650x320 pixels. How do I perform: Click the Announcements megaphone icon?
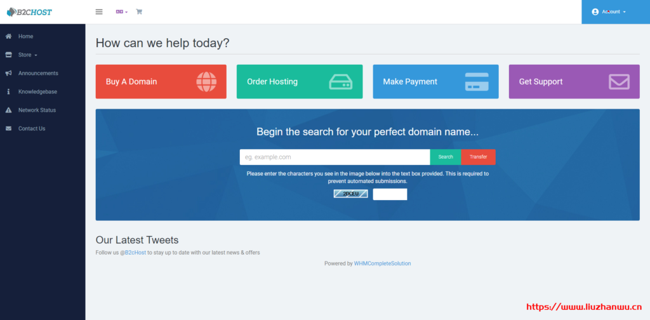click(8, 73)
